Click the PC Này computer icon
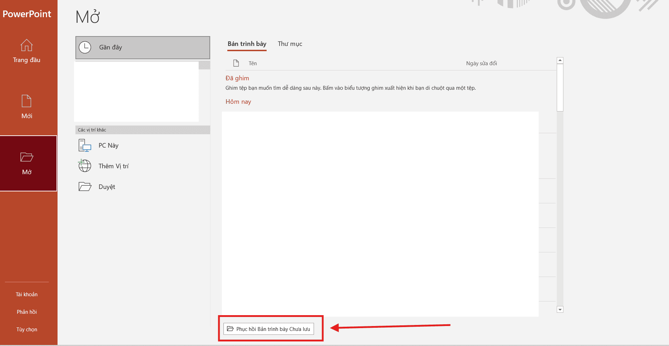 [x=85, y=145]
